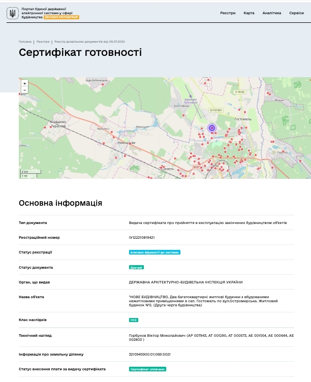Click the Буда-Бабинецька label on map
The width and height of the screenshot is (311, 382).
click(97, 80)
